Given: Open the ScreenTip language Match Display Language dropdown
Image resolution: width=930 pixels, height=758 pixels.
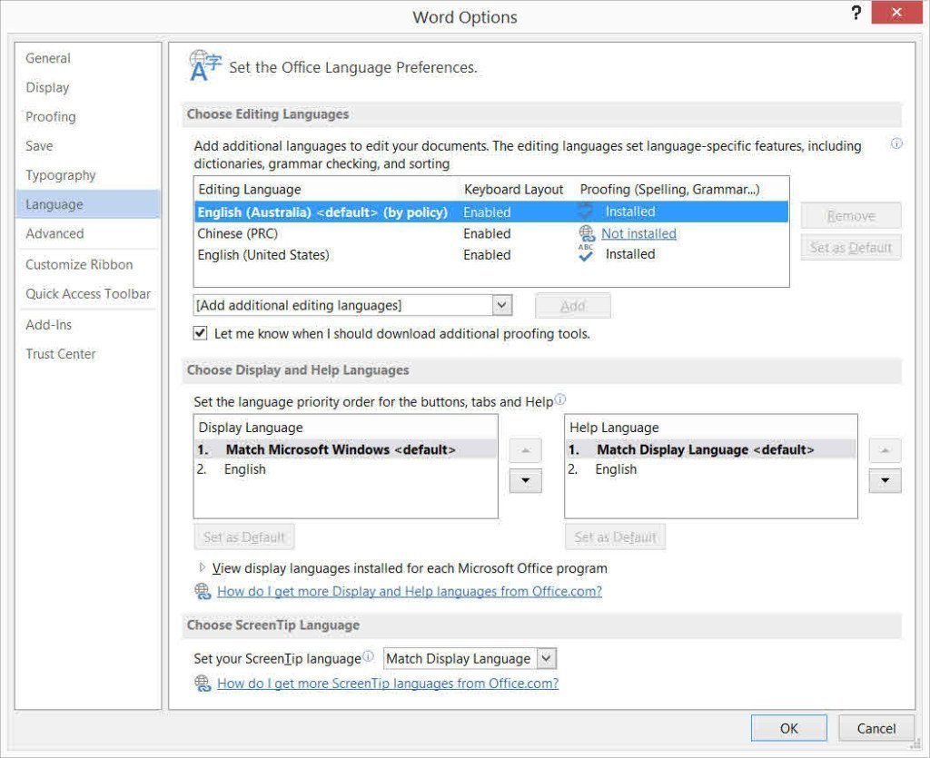Looking at the screenshot, I should [546, 658].
